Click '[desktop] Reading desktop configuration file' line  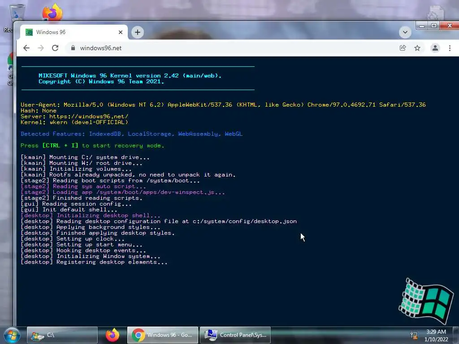click(x=159, y=221)
